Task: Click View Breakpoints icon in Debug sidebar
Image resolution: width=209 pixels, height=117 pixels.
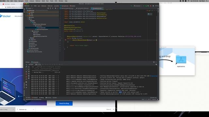Action: [26, 77]
